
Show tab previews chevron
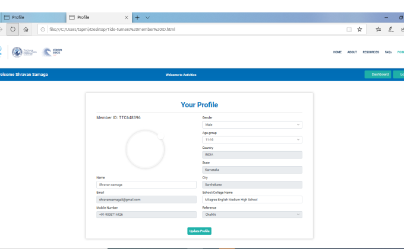(147, 17)
